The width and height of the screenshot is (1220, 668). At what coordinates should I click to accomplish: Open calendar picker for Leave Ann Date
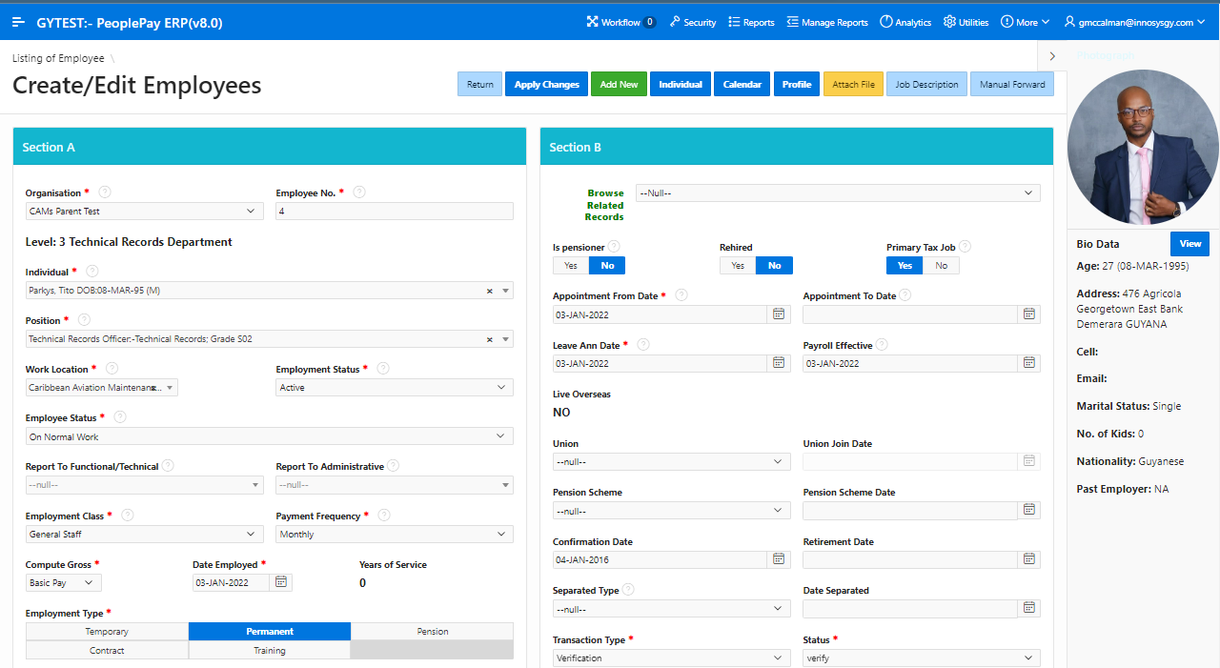tap(779, 363)
